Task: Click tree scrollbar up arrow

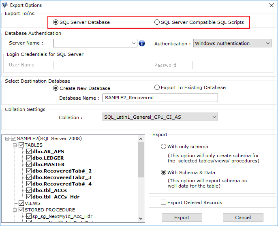Action: 141,139
